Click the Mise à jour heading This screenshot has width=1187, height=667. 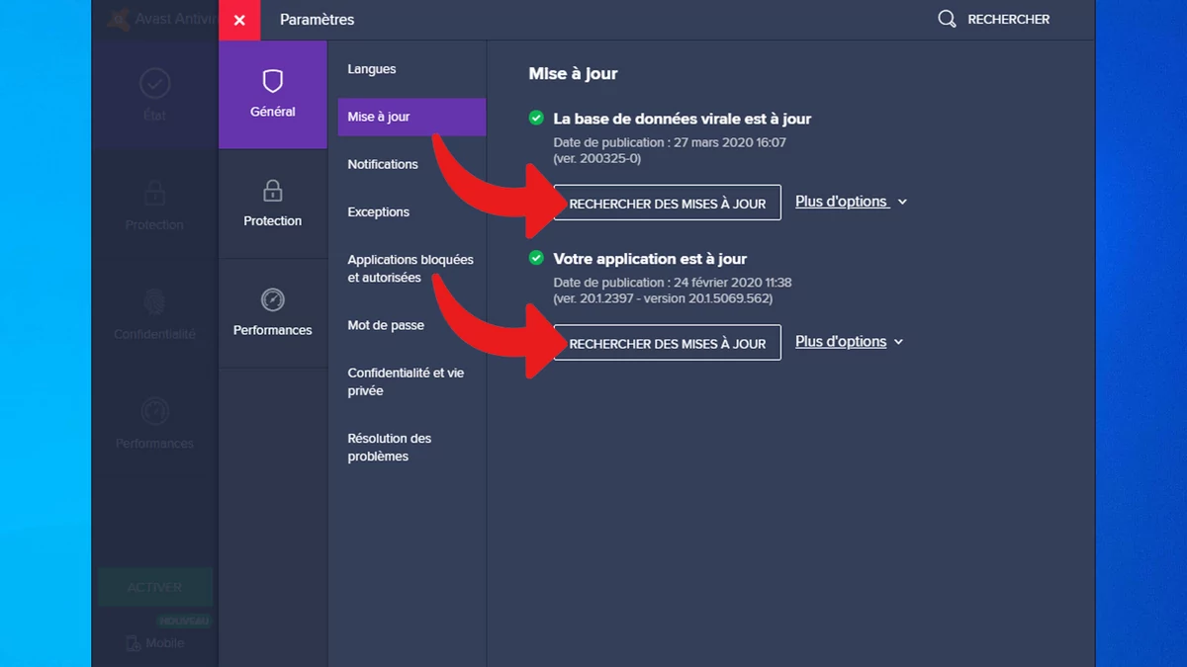[x=574, y=74]
